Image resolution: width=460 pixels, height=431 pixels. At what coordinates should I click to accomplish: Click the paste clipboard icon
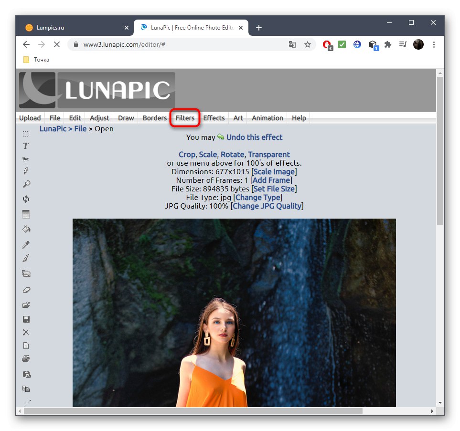[x=26, y=374]
